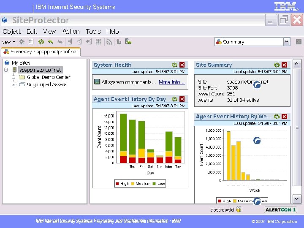
Task: Open the New dropdown in toolbar
Action: (x=8, y=42)
